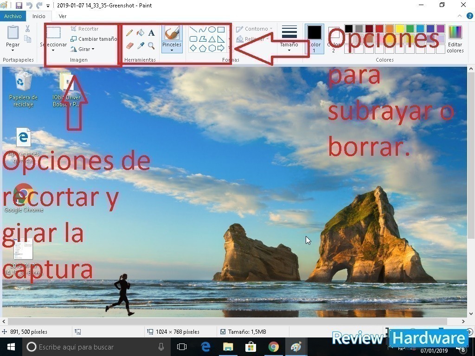Click the status bar text "Tamaño: 1,5MB"
Screen dimensions: 475x356
point(247,332)
